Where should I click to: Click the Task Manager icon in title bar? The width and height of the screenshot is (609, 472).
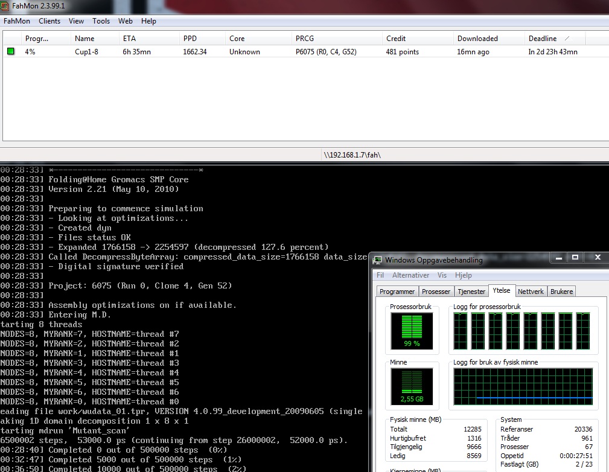[x=378, y=260]
